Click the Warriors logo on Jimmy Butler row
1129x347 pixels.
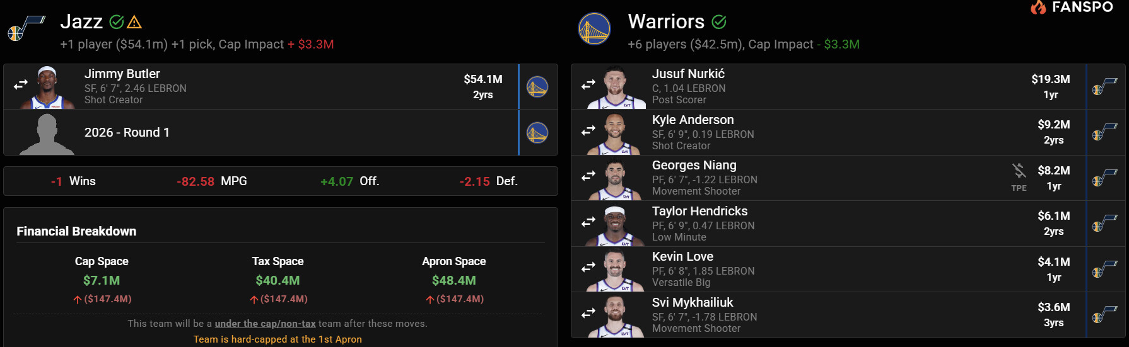click(x=537, y=87)
